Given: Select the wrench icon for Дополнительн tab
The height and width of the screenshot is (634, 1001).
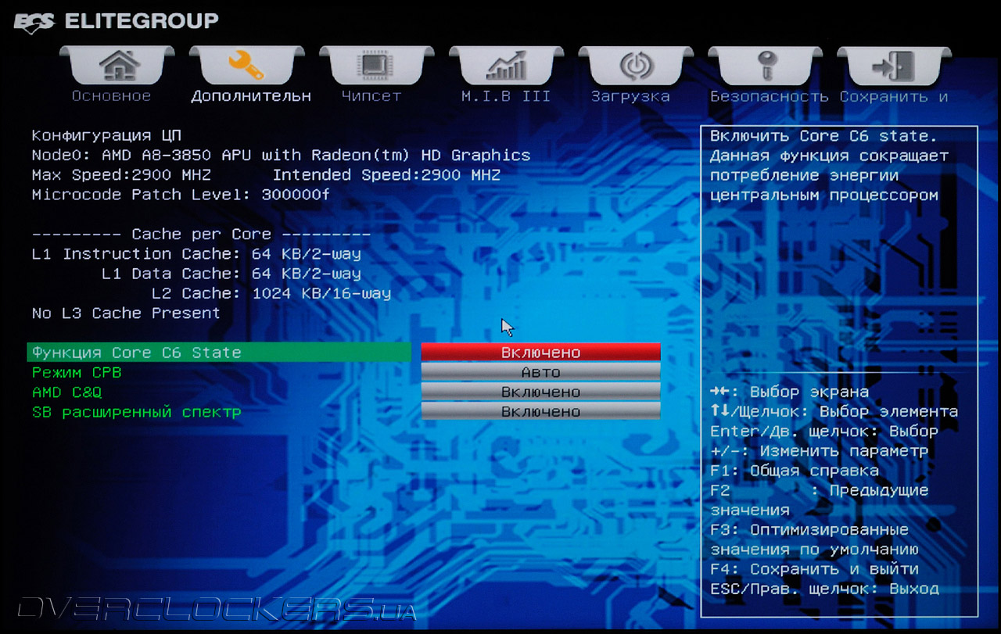Looking at the screenshot, I should click(247, 66).
